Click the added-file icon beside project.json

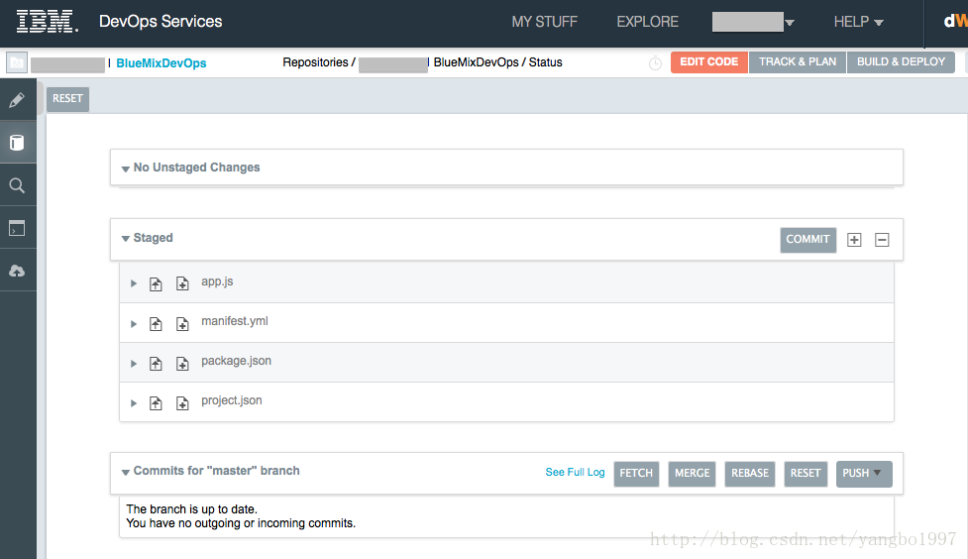point(182,403)
